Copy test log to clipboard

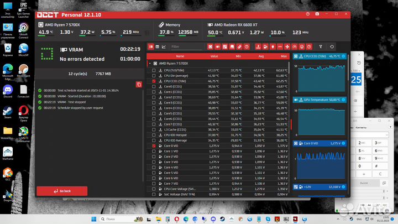coord(139,85)
